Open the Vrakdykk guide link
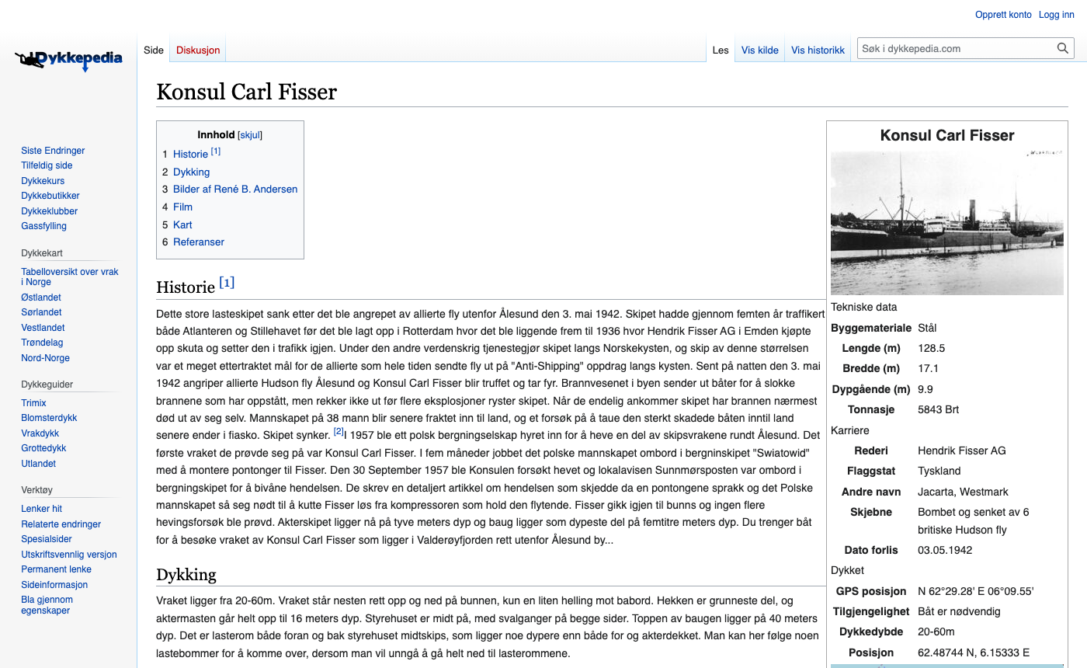 point(40,433)
